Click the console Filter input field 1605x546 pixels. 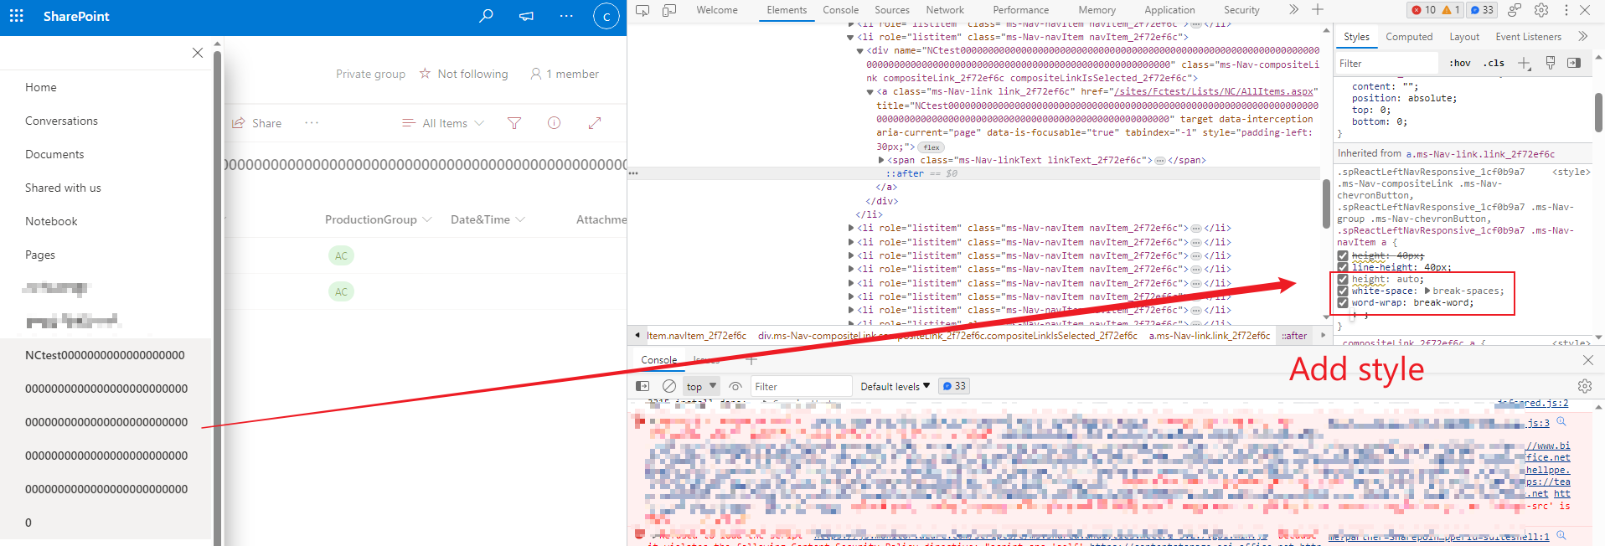pos(801,386)
